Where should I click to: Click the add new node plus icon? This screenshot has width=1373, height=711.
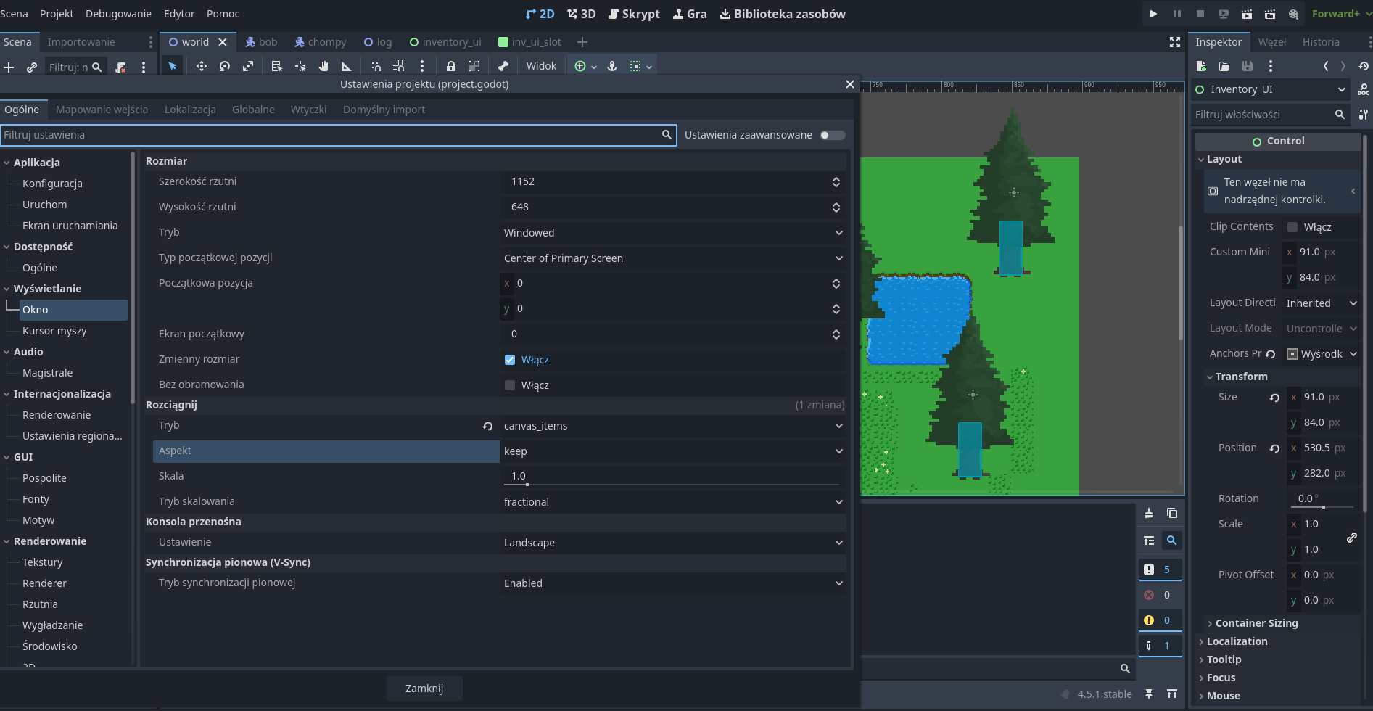9,67
